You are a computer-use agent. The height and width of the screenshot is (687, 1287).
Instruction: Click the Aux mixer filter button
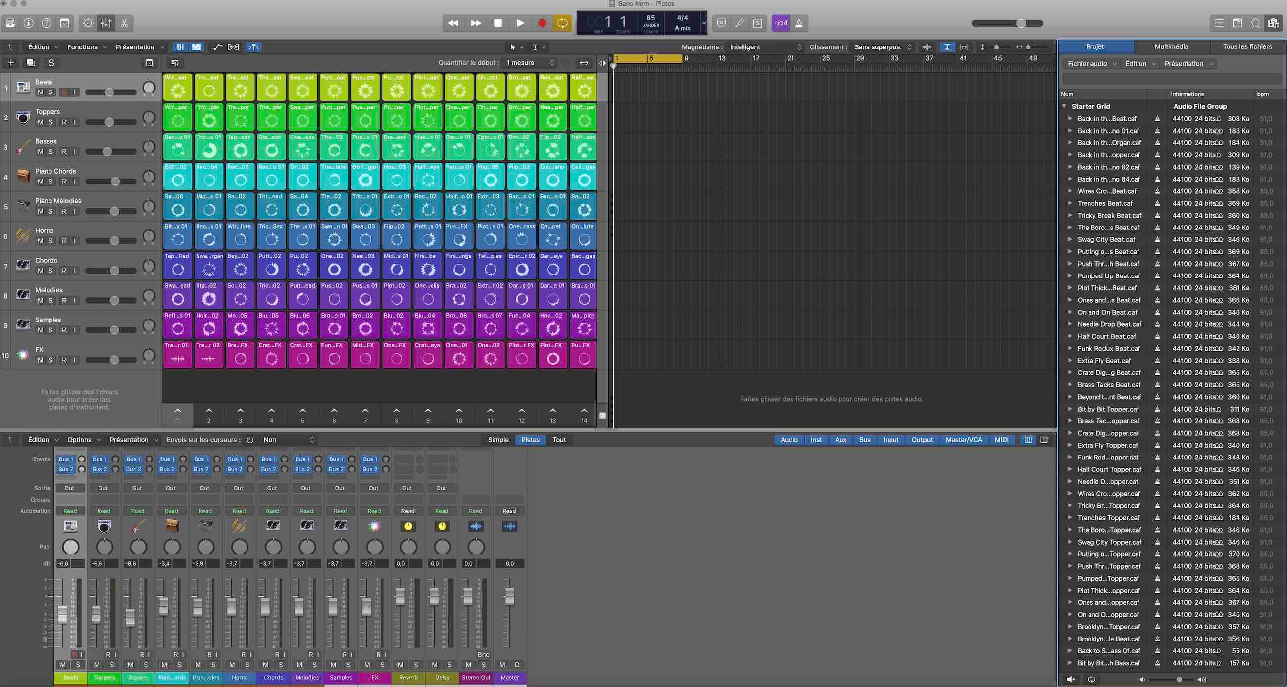pyautogui.click(x=841, y=440)
